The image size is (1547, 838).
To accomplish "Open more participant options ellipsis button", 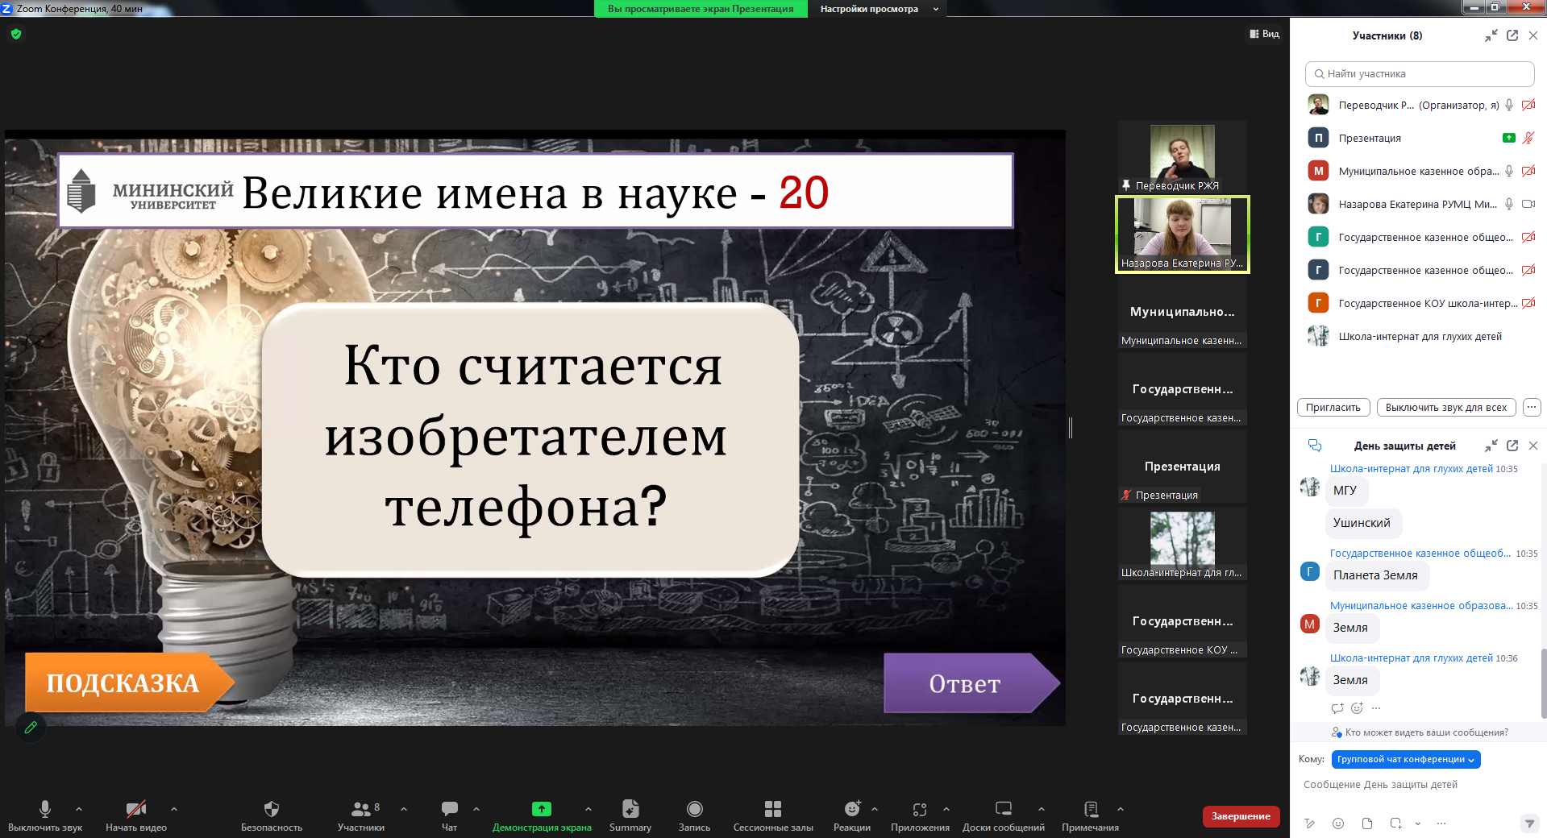I will [1532, 407].
